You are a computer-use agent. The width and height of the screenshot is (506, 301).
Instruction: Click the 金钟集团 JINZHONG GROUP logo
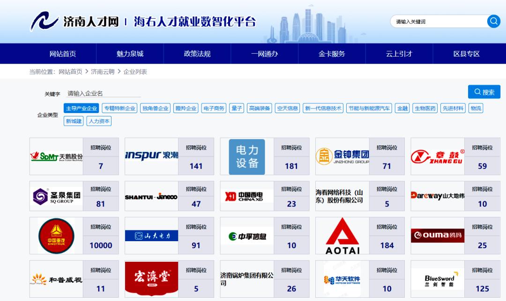(342, 156)
